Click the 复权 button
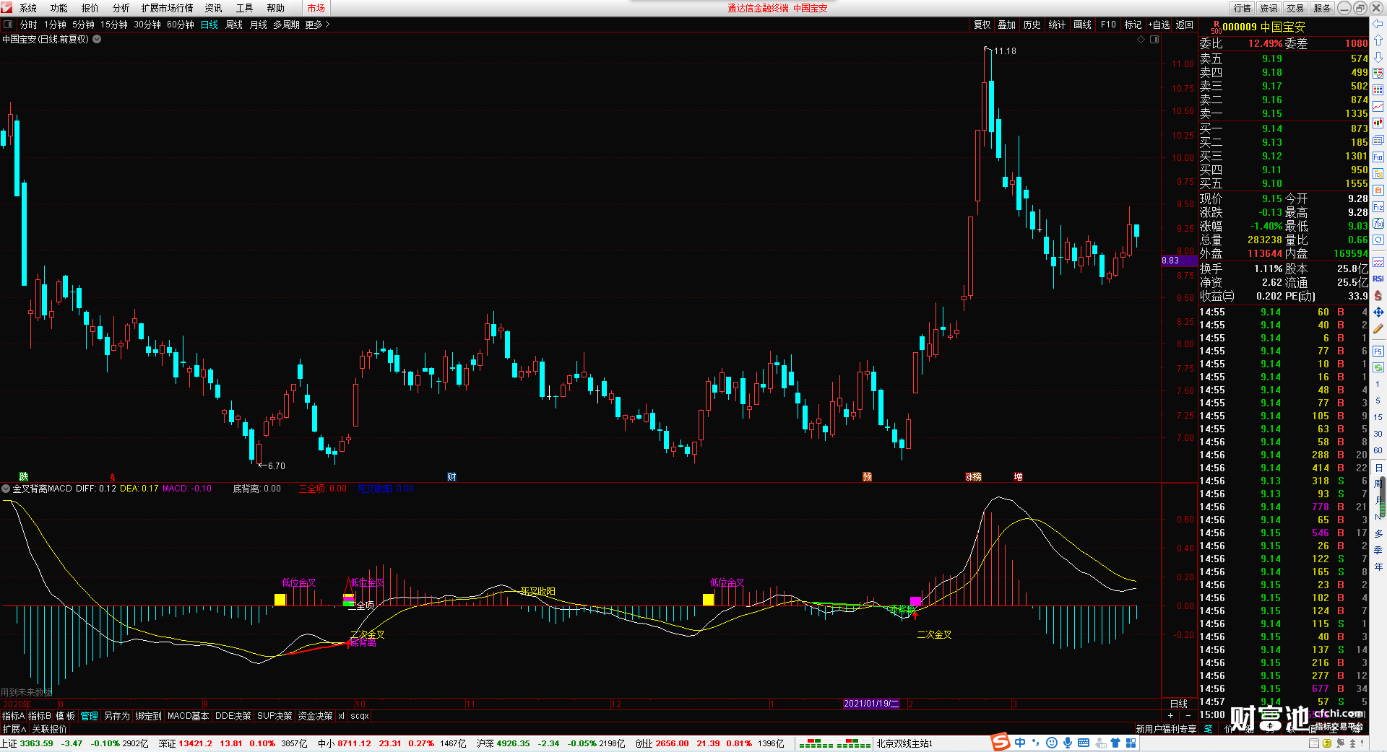Viewport: 1387px width, 752px height. [982, 25]
